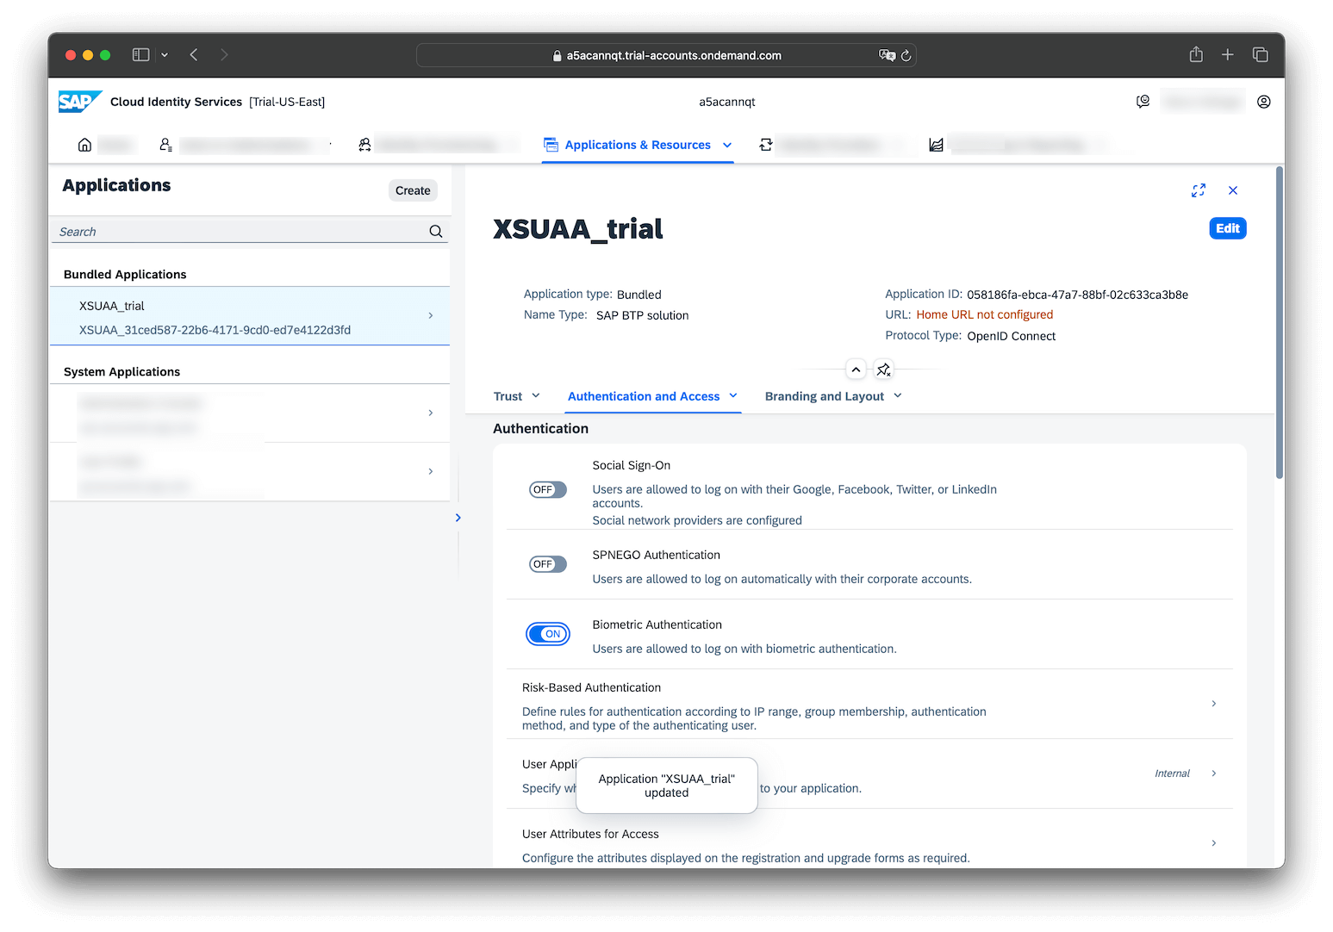
Task: Expand the XSUAA_trial row chevron in sidebar
Action: pos(430,315)
